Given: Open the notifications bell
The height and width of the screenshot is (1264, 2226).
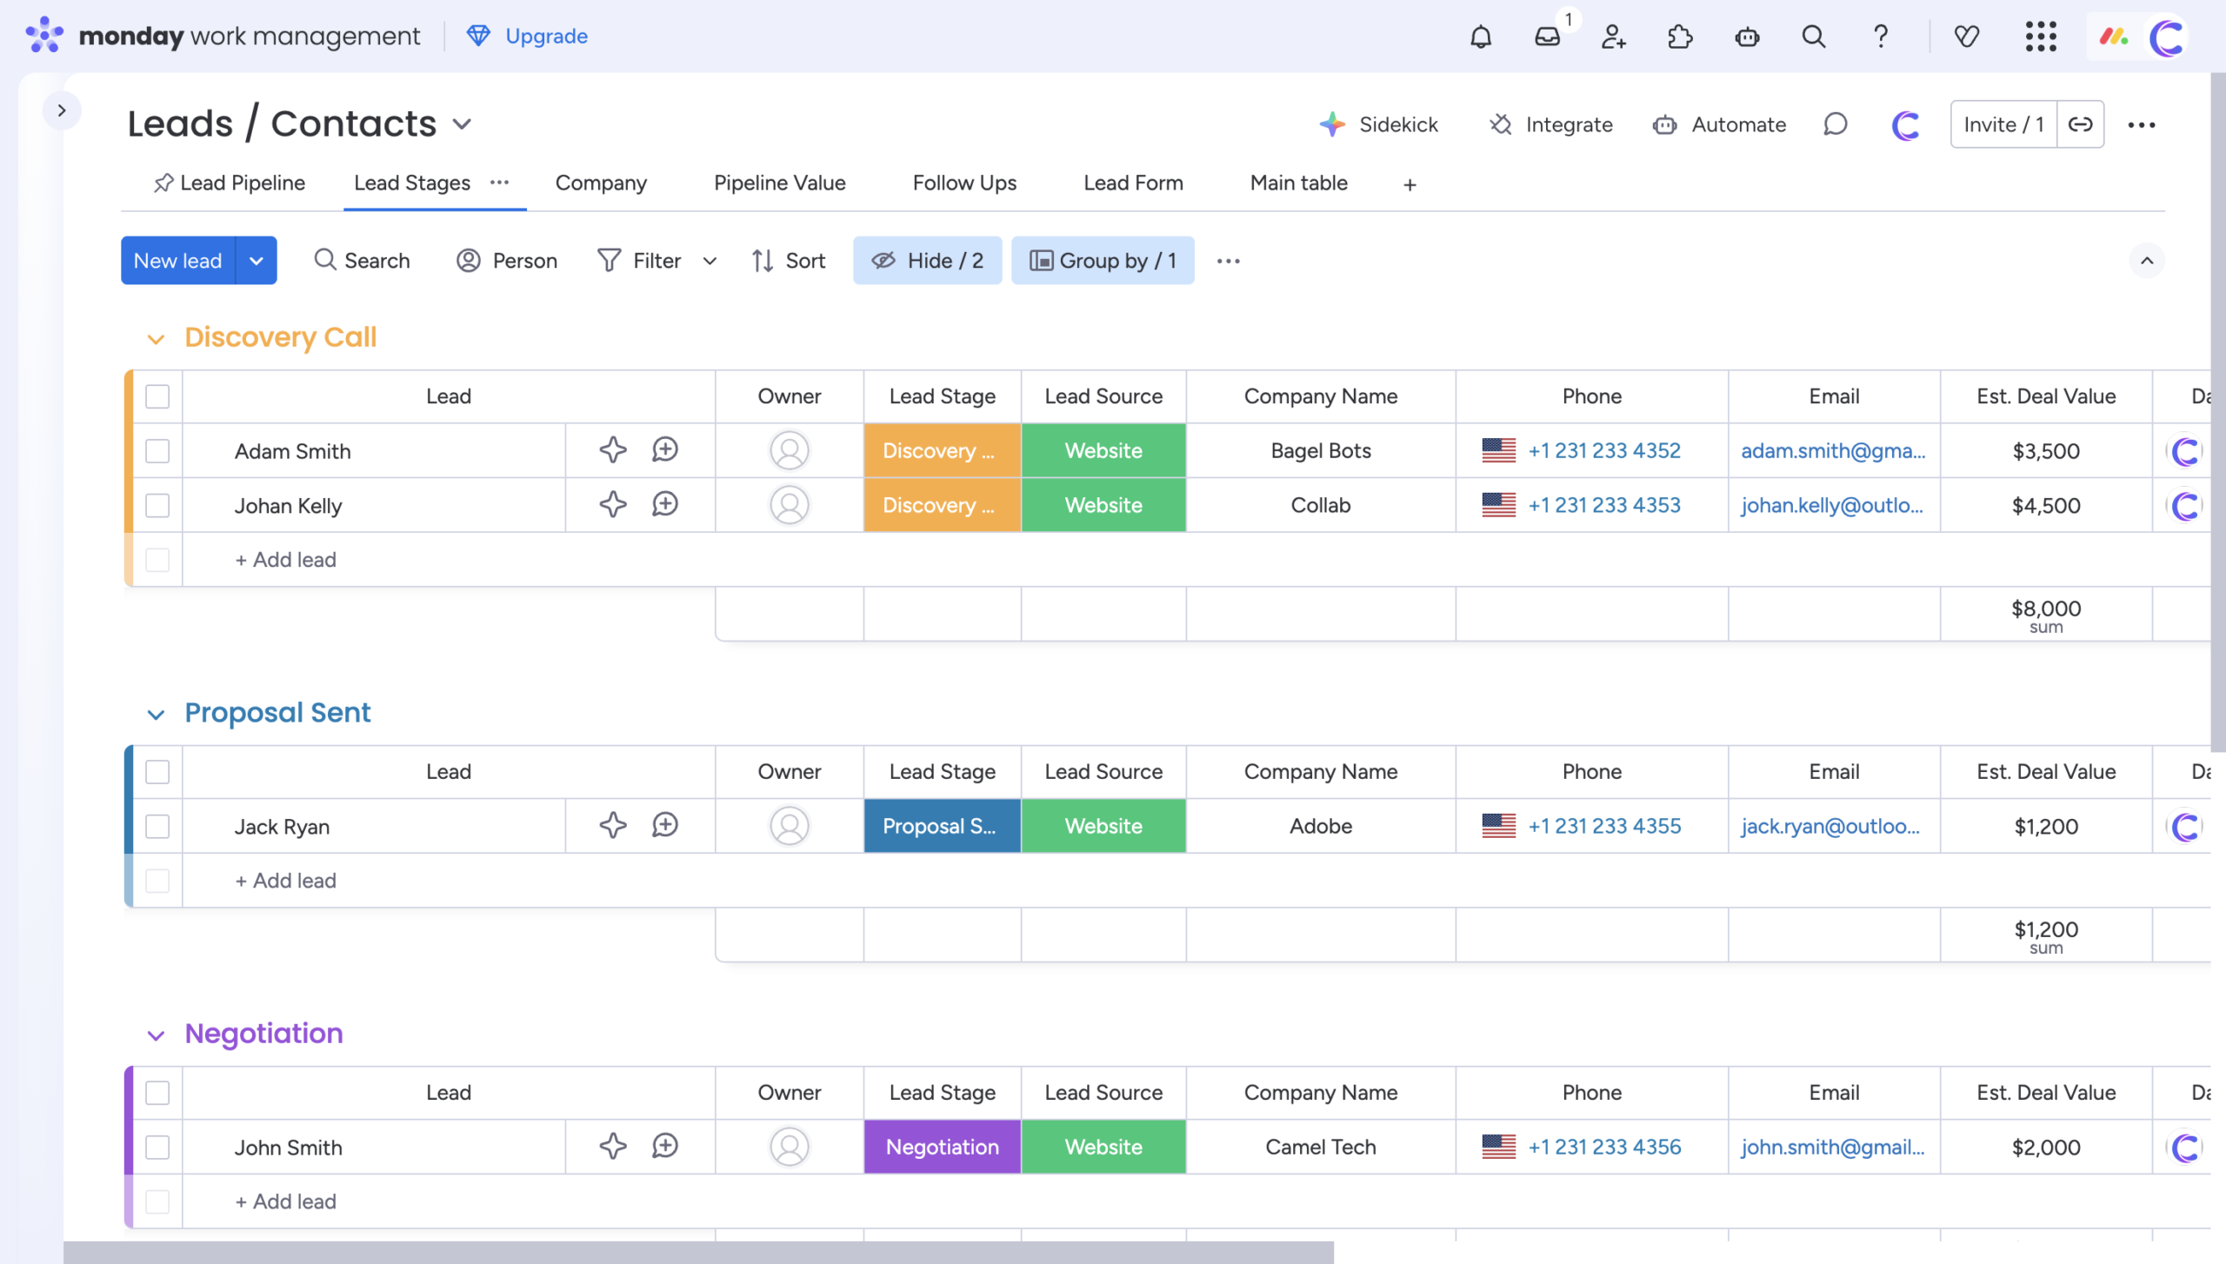Looking at the screenshot, I should click(x=1480, y=37).
